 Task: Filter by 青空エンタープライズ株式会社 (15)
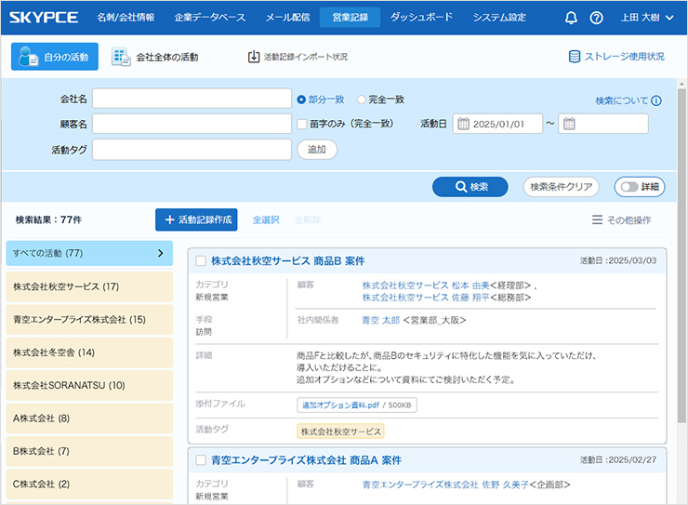[x=89, y=319]
